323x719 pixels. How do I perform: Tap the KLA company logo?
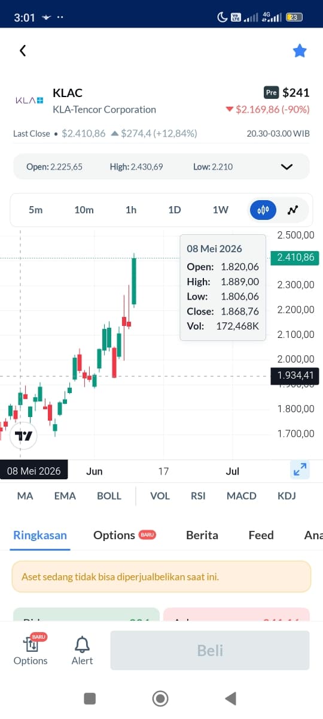(x=29, y=100)
